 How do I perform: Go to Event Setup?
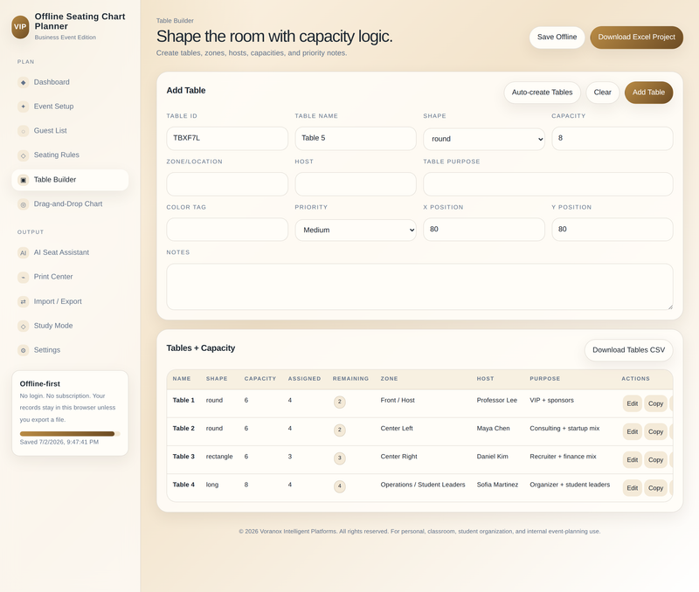click(x=70, y=107)
